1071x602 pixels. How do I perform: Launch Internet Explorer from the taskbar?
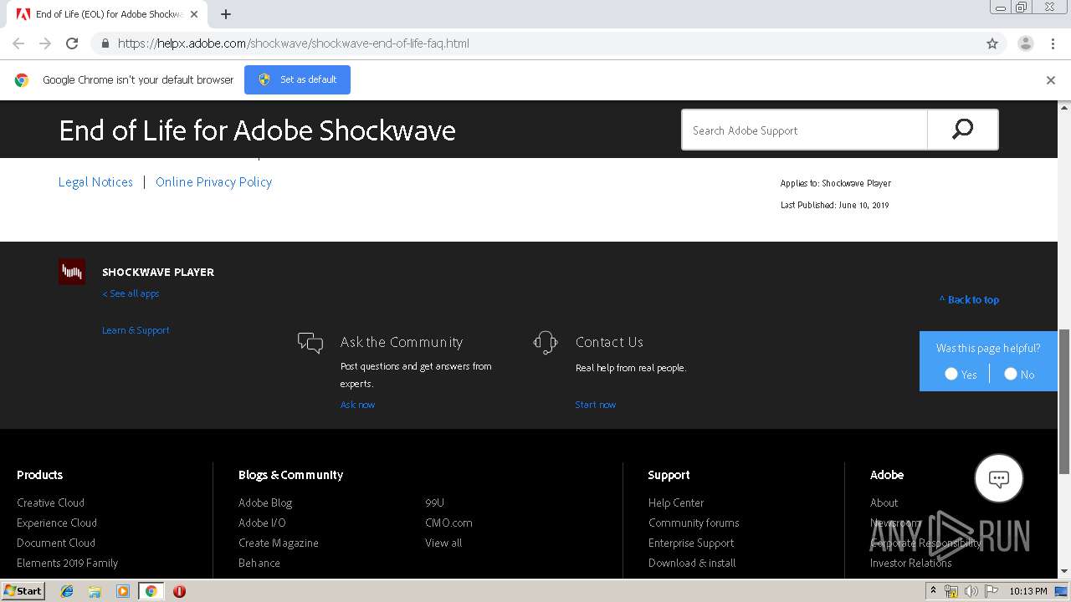[67, 591]
